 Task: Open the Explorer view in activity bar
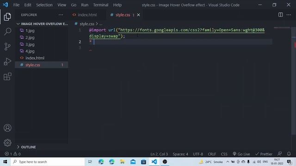click(7, 17)
